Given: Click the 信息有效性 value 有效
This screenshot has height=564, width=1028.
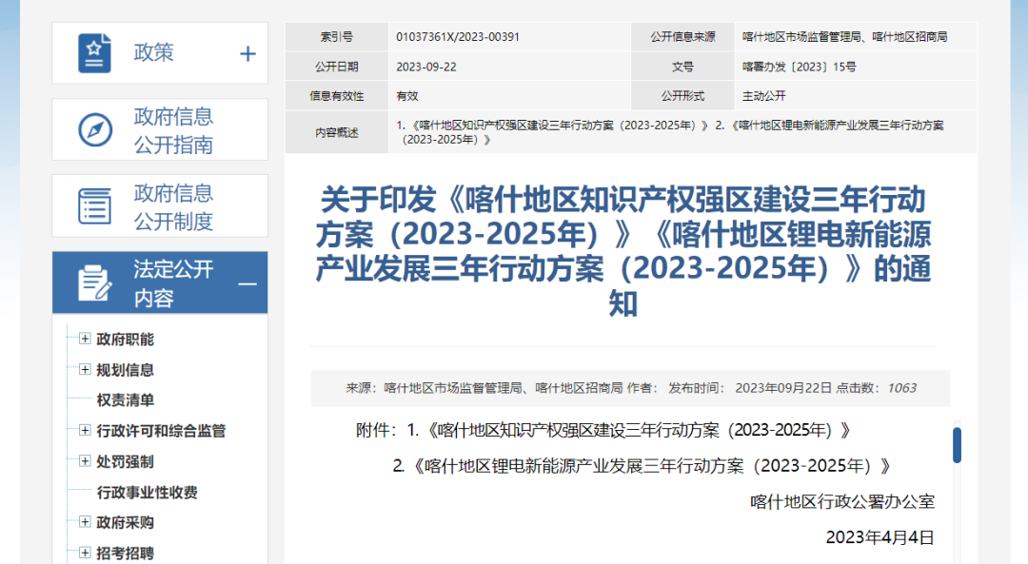Looking at the screenshot, I should (407, 96).
